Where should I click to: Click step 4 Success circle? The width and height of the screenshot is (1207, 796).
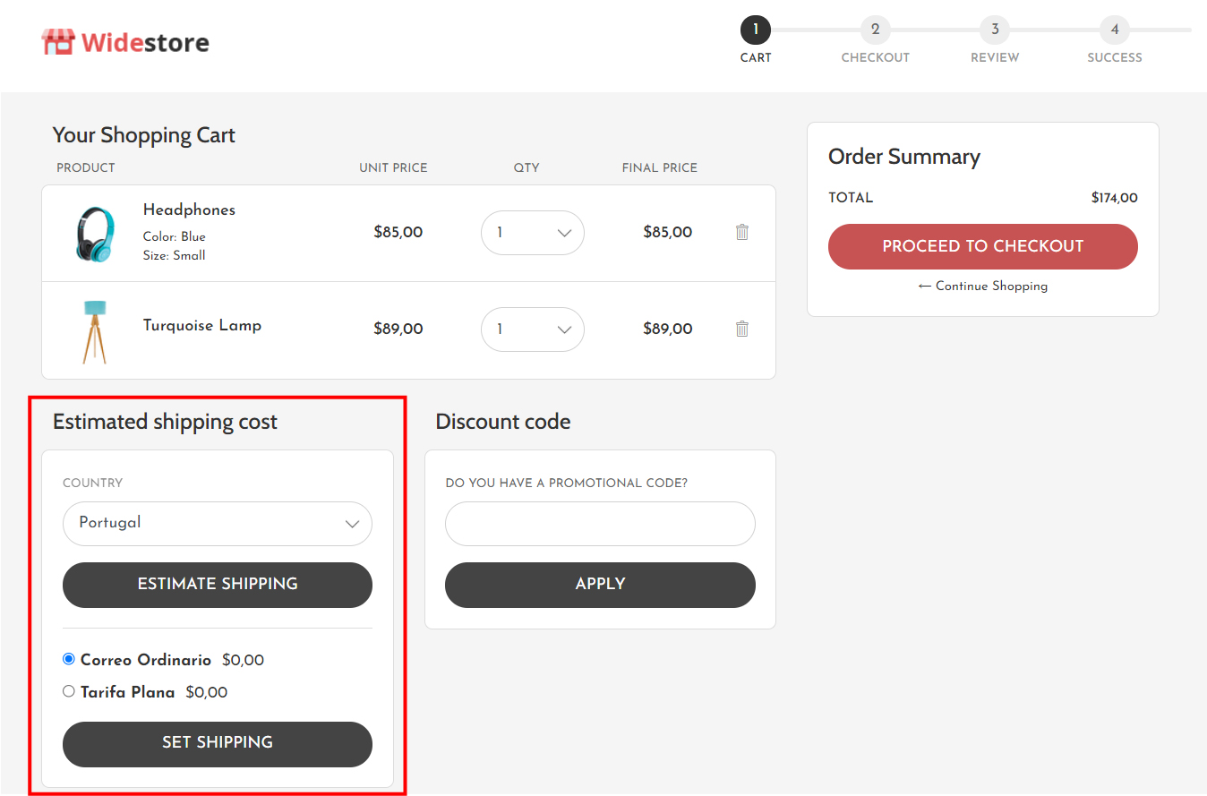pyautogui.click(x=1115, y=30)
